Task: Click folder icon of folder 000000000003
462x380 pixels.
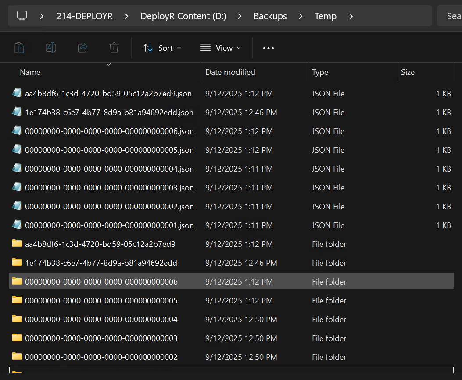Action: pyautogui.click(x=17, y=338)
